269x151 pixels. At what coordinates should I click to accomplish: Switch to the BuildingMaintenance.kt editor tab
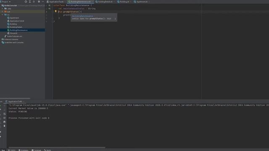pyautogui.click(x=81, y=2)
